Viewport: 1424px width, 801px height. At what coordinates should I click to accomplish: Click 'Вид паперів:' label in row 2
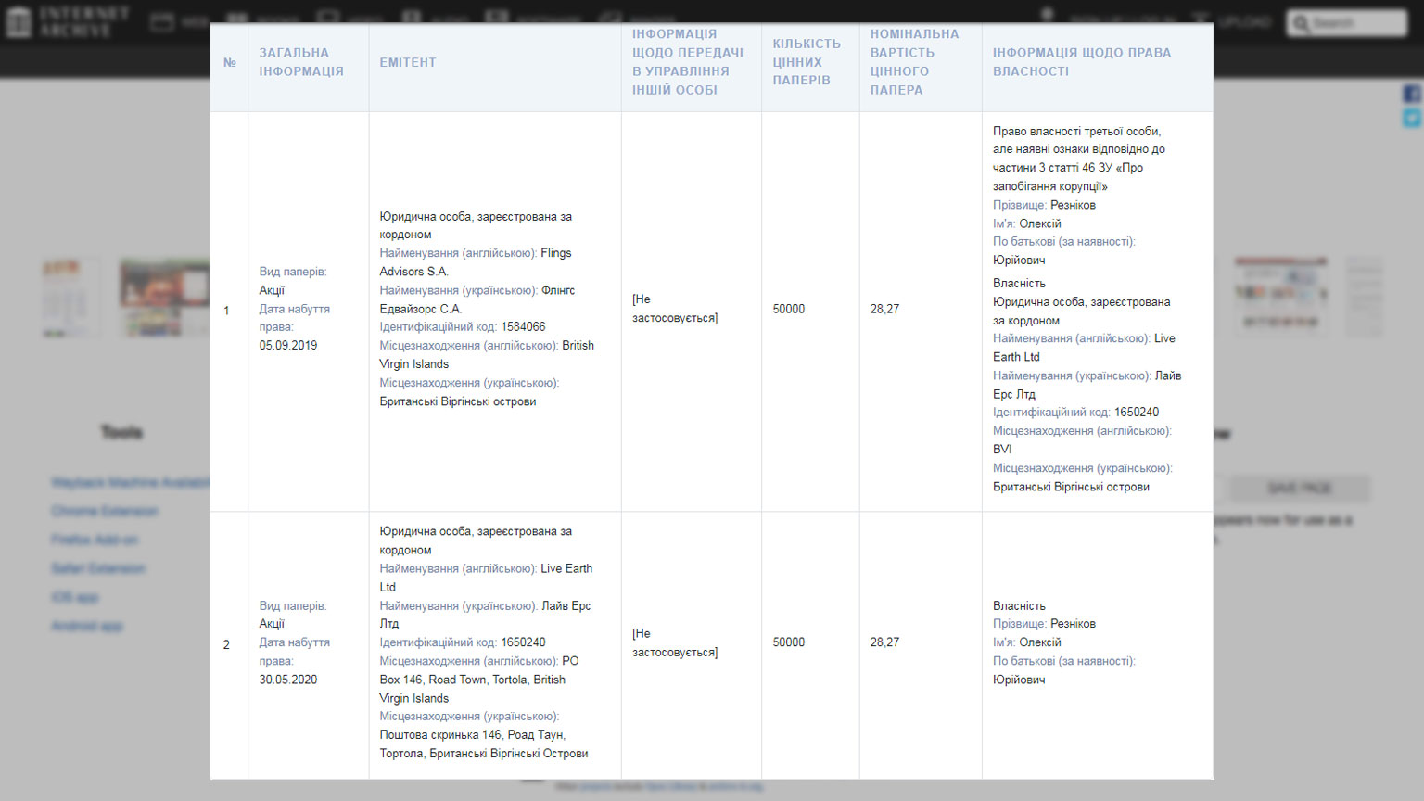(293, 605)
